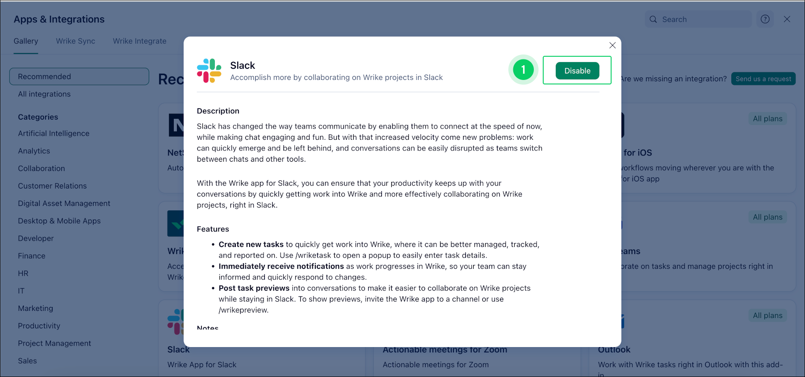The width and height of the screenshot is (805, 377).
Task: Click the Slack logo in the dialog header
Action: (x=209, y=71)
